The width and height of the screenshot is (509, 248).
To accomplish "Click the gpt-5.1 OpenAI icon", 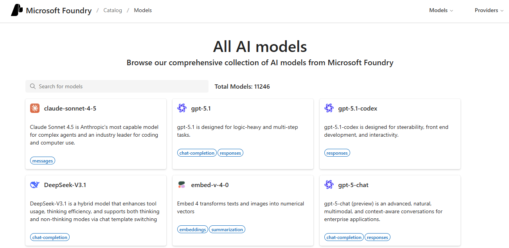I will [x=182, y=109].
